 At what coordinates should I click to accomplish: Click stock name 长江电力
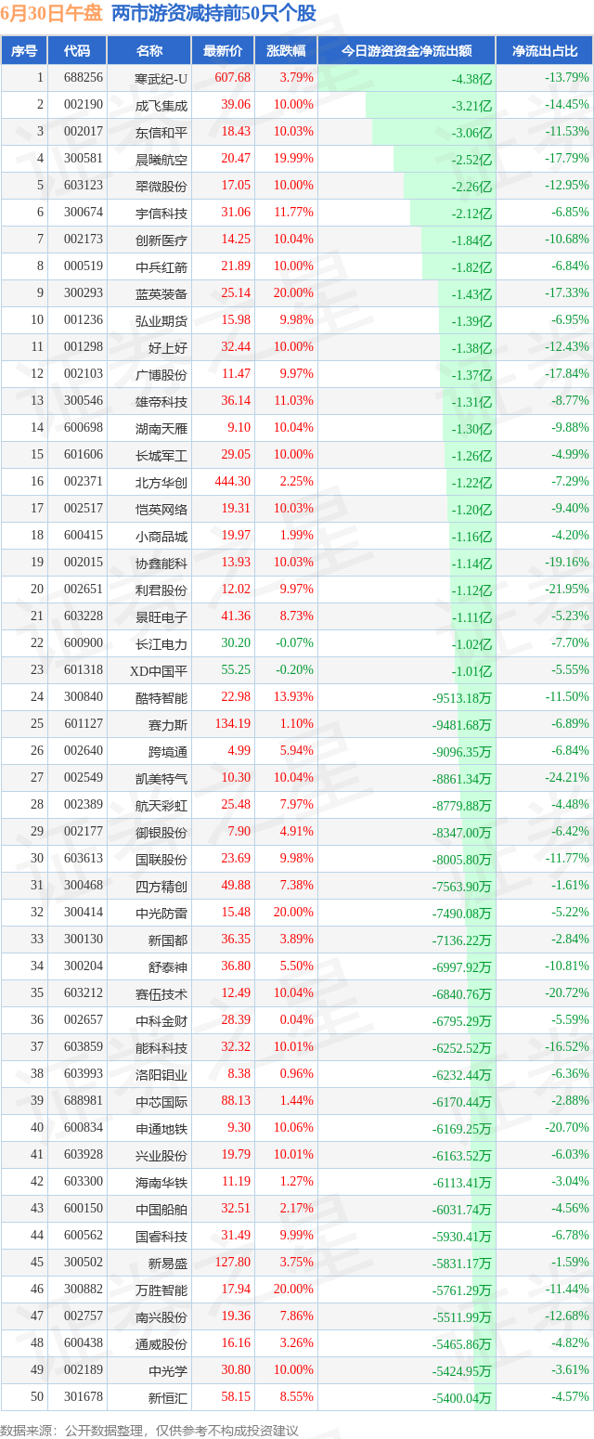click(161, 643)
